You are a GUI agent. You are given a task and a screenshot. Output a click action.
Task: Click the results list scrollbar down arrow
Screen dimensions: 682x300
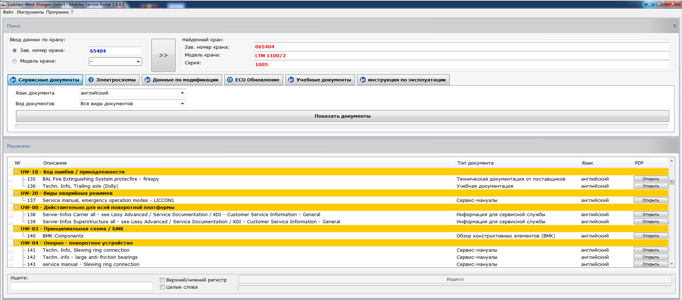pyautogui.click(x=672, y=264)
